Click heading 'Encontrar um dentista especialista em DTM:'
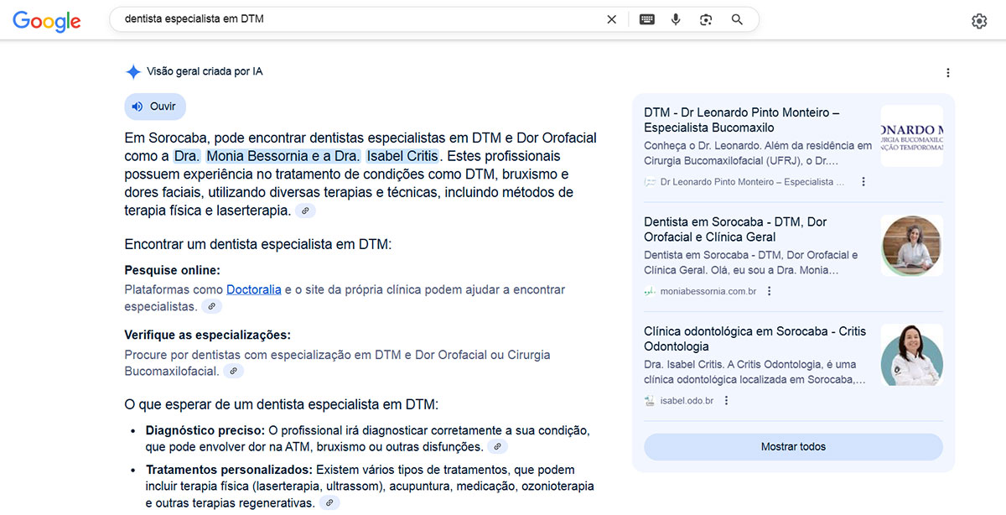The height and width of the screenshot is (515, 1006). click(x=258, y=245)
